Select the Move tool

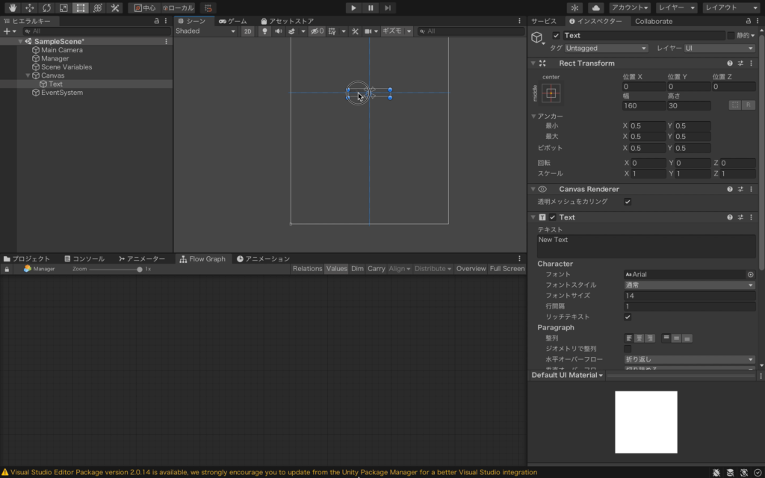tap(29, 7)
